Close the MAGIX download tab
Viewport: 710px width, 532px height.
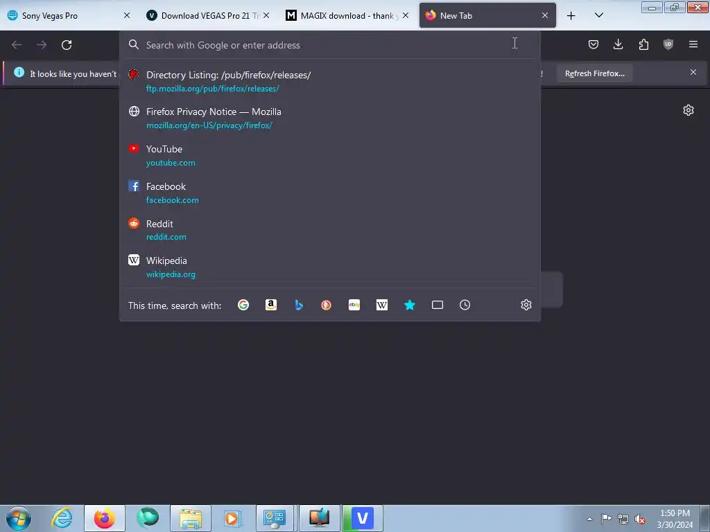406,15
